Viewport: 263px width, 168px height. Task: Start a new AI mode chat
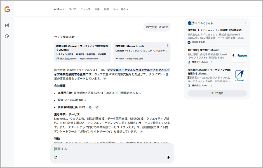coord(7,25)
